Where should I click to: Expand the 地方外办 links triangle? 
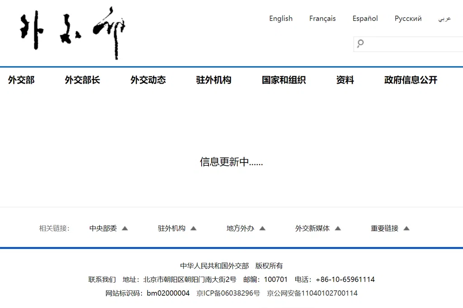click(x=262, y=229)
